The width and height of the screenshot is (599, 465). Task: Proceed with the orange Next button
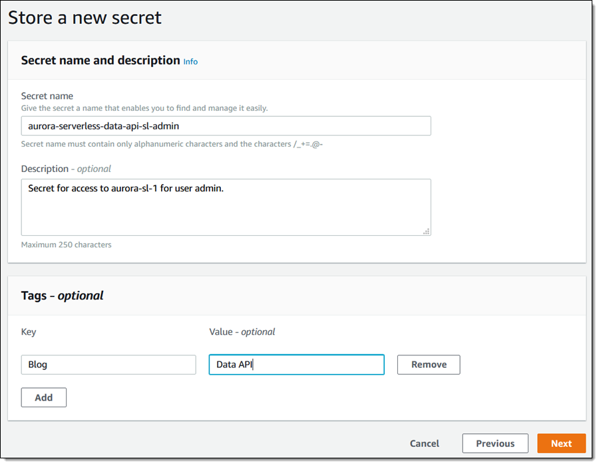[x=561, y=443]
